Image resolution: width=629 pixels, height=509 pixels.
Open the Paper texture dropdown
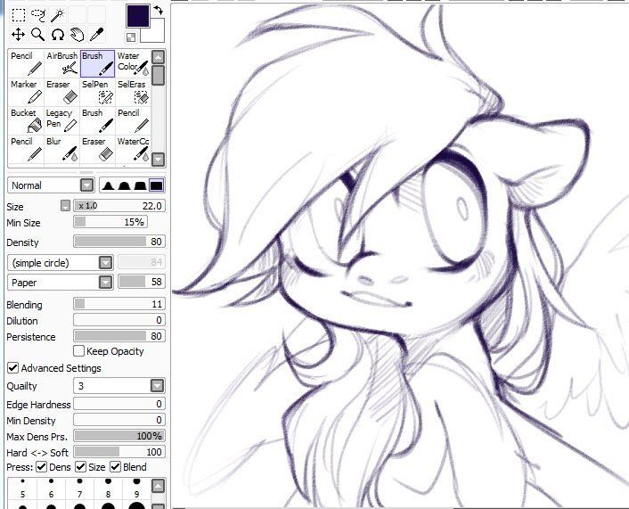point(61,283)
